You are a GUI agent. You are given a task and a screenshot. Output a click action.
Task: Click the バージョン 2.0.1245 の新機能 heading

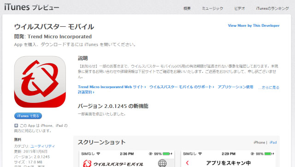tap(113, 106)
